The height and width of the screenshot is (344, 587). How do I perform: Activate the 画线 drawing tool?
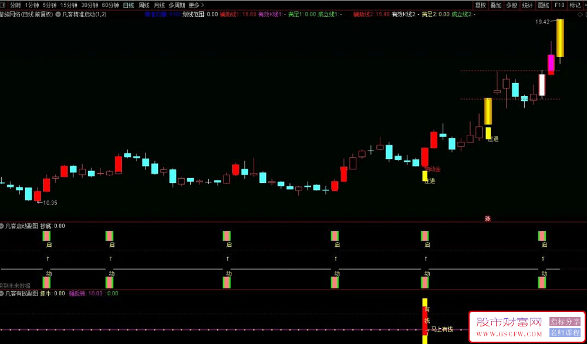(543, 5)
